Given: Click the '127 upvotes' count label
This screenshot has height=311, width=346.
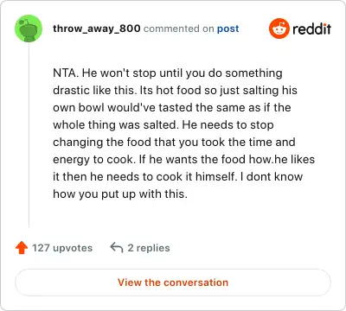Looking at the screenshot, I should [x=62, y=248].
